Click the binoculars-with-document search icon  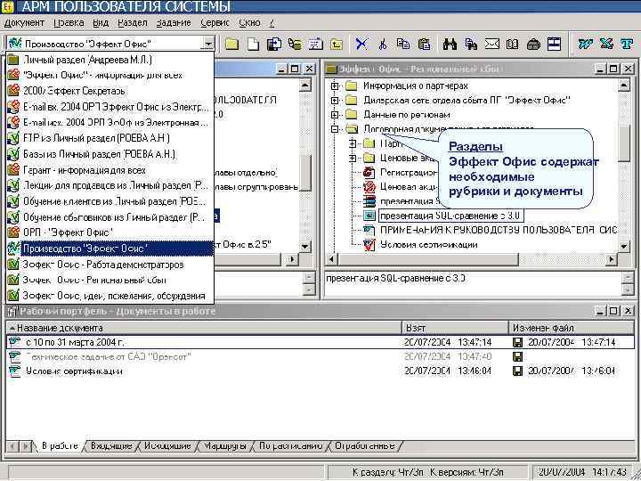click(x=471, y=44)
